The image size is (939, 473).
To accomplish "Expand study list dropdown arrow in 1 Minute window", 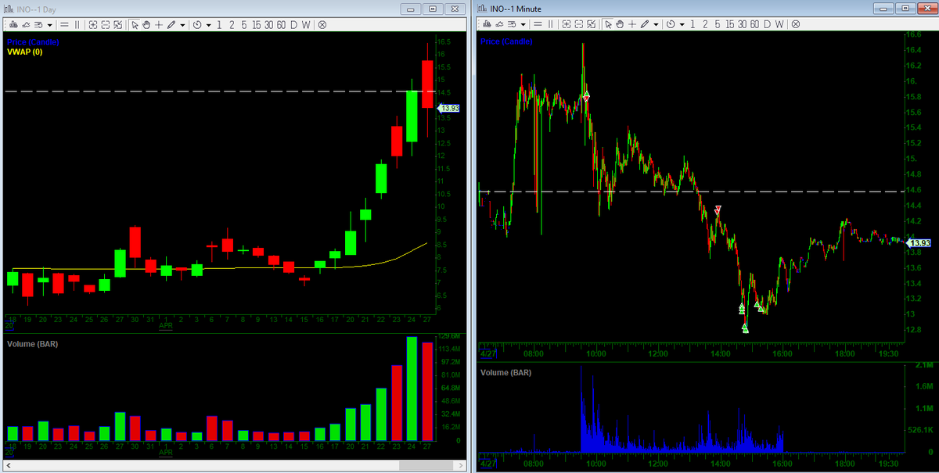I will point(523,24).
